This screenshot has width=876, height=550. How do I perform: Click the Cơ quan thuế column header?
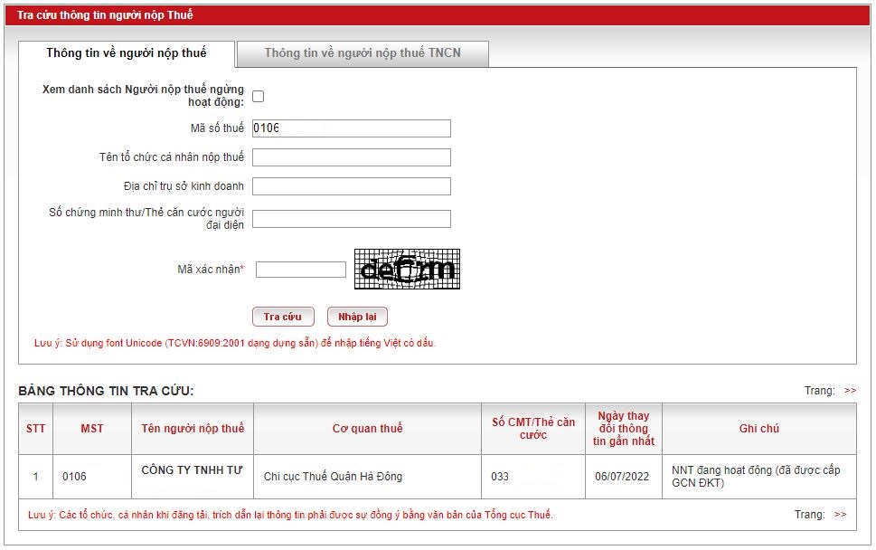367,429
